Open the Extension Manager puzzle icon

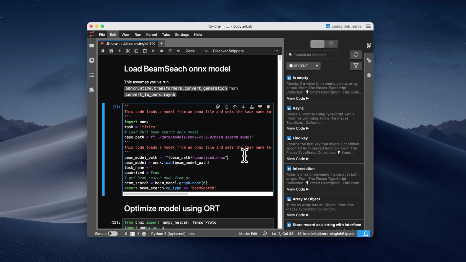[x=92, y=90]
